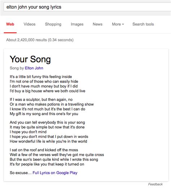Switch to the Videos tab

30,24
